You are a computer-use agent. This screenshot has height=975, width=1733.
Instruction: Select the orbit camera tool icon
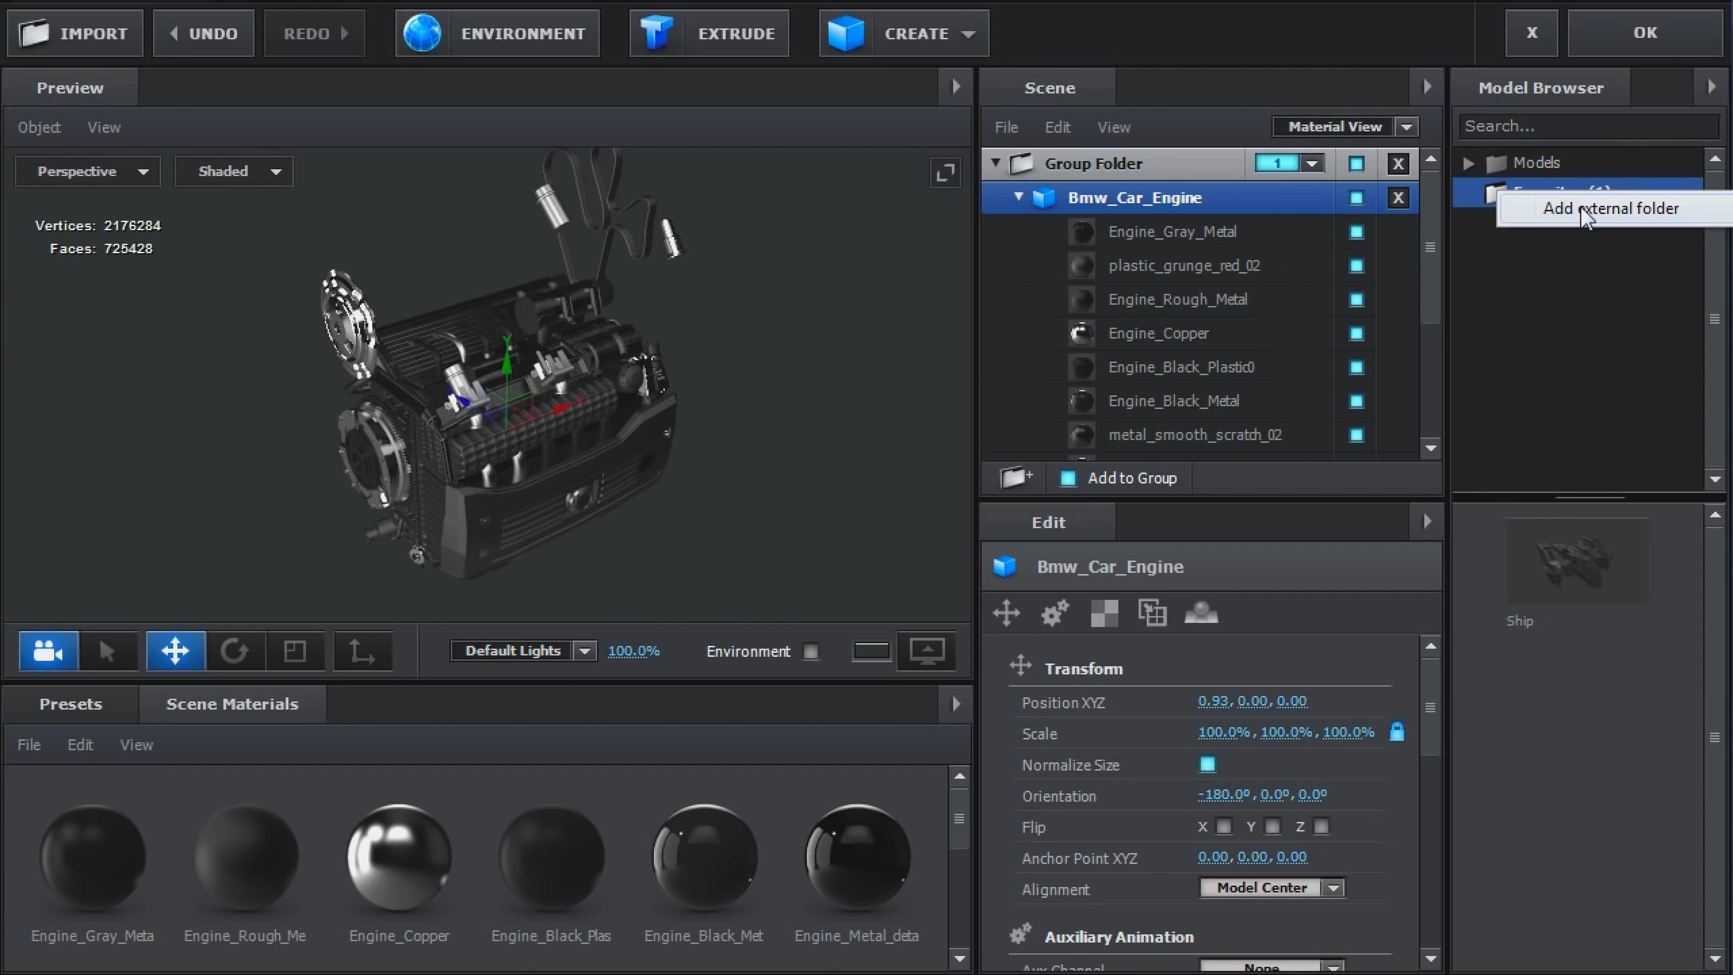tap(48, 650)
